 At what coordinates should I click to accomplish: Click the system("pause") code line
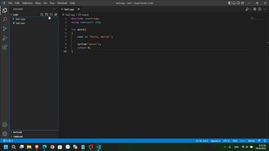point(89,44)
